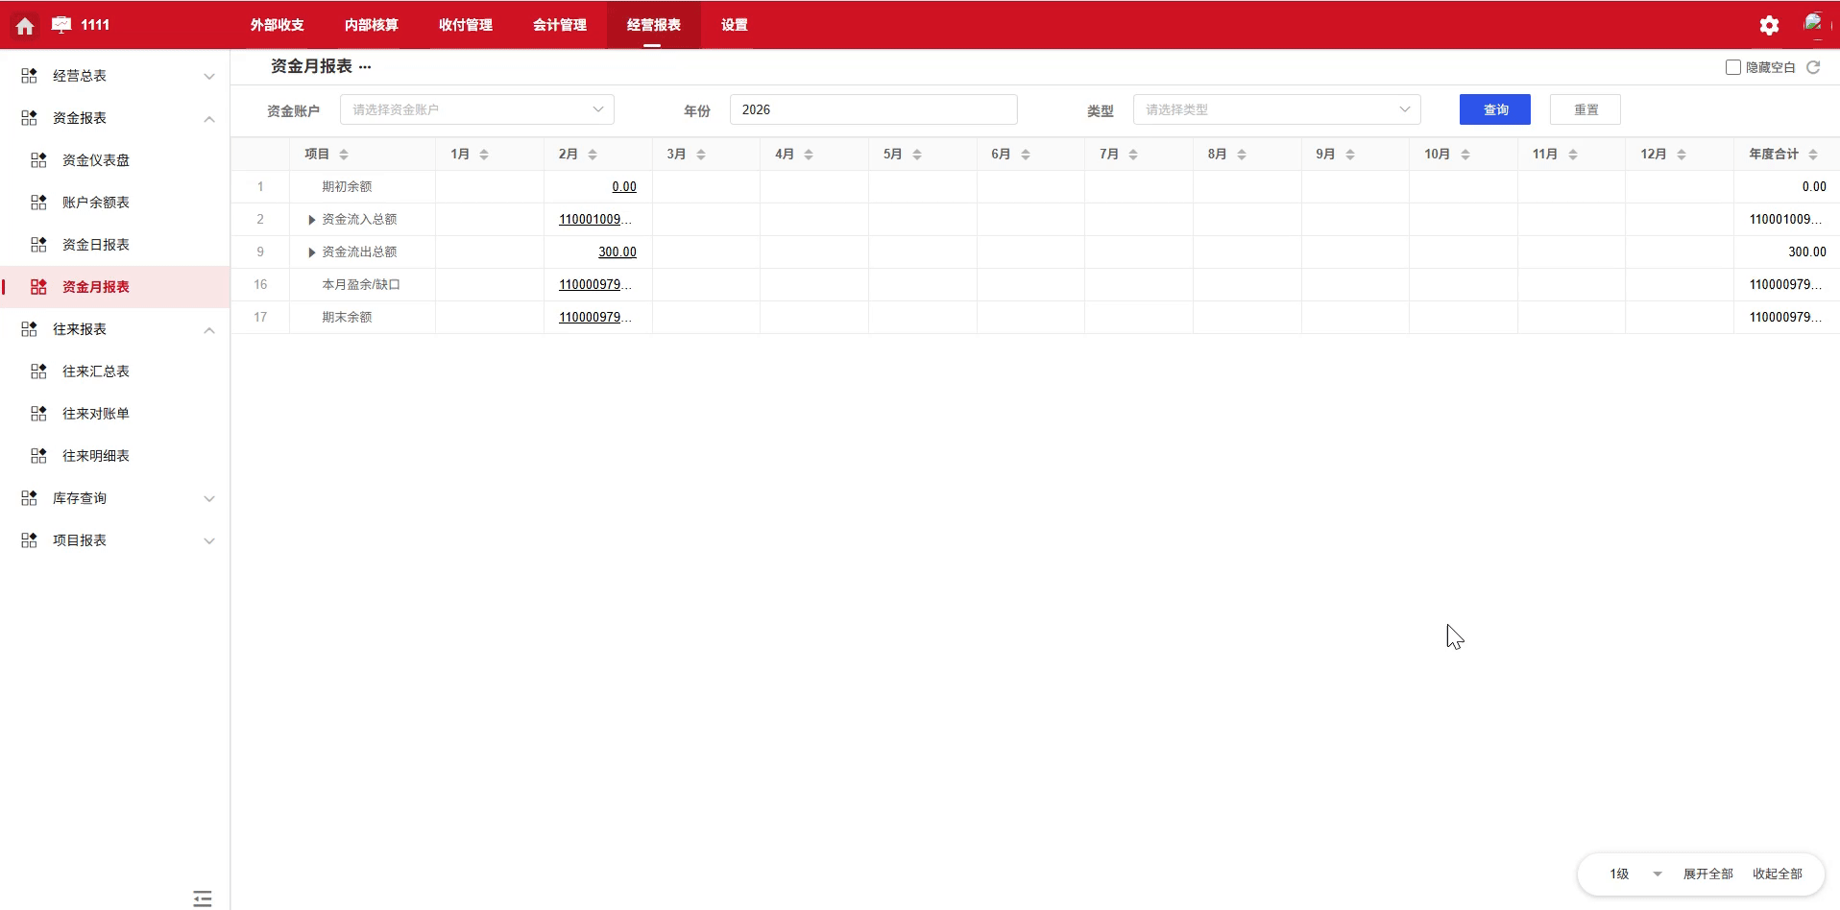Open the 往来对账单 report
Image resolution: width=1840 pixels, height=910 pixels.
[96, 414]
